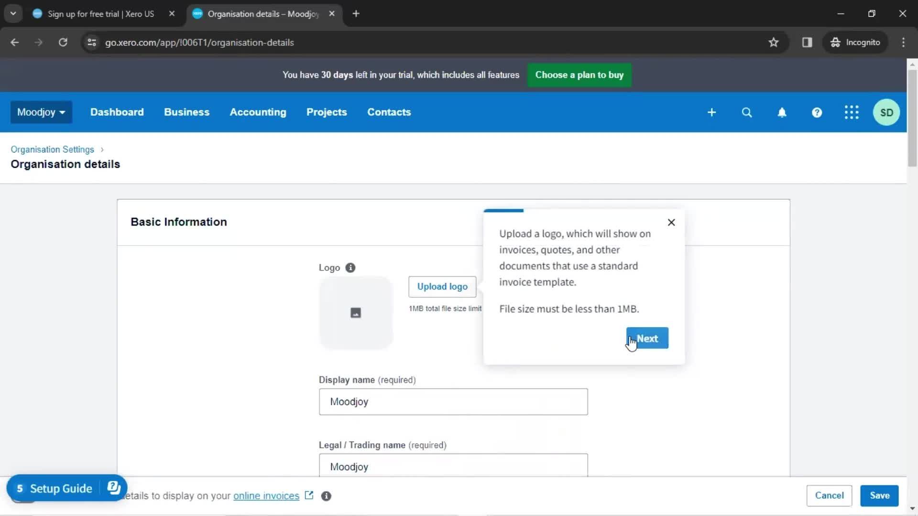The height and width of the screenshot is (516, 918).
Task: Open the browser side panel icon
Action: click(x=807, y=43)
